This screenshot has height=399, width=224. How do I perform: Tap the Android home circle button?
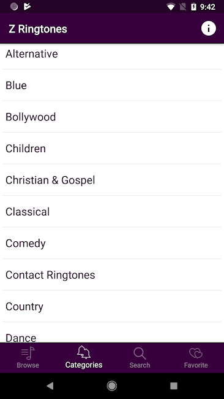(112, 386)
